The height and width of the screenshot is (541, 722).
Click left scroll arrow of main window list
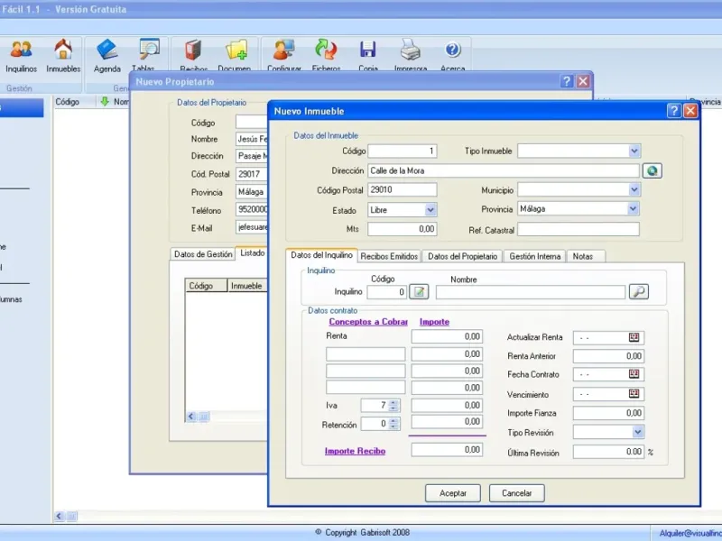pos(59,516)
